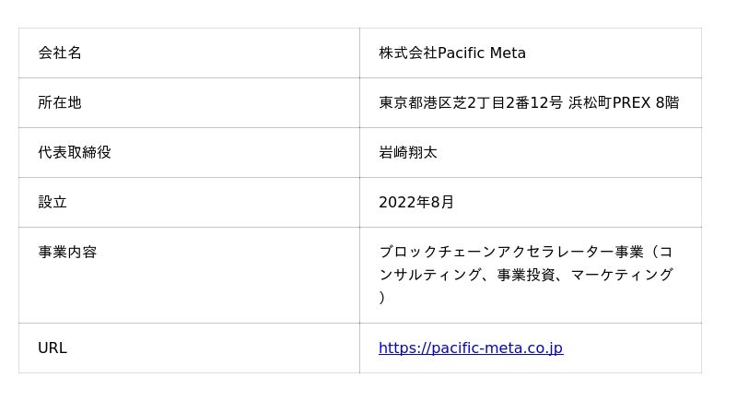Select the name 岩崎翔太
This screenshot has height=401, width=737.
[x=408, y=152]
